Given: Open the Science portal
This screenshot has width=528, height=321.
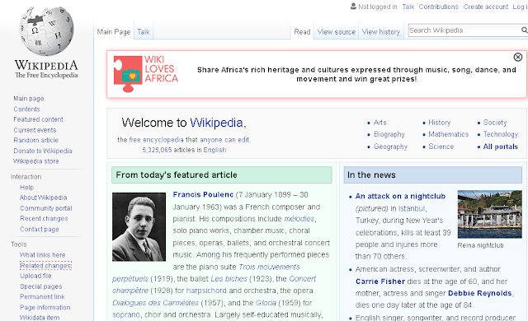Looking at the screenshot, I should [x=441, y=147].
